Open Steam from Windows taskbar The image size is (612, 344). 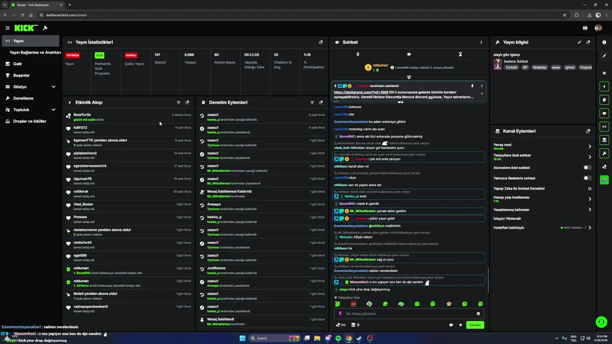tap(359, 338)
